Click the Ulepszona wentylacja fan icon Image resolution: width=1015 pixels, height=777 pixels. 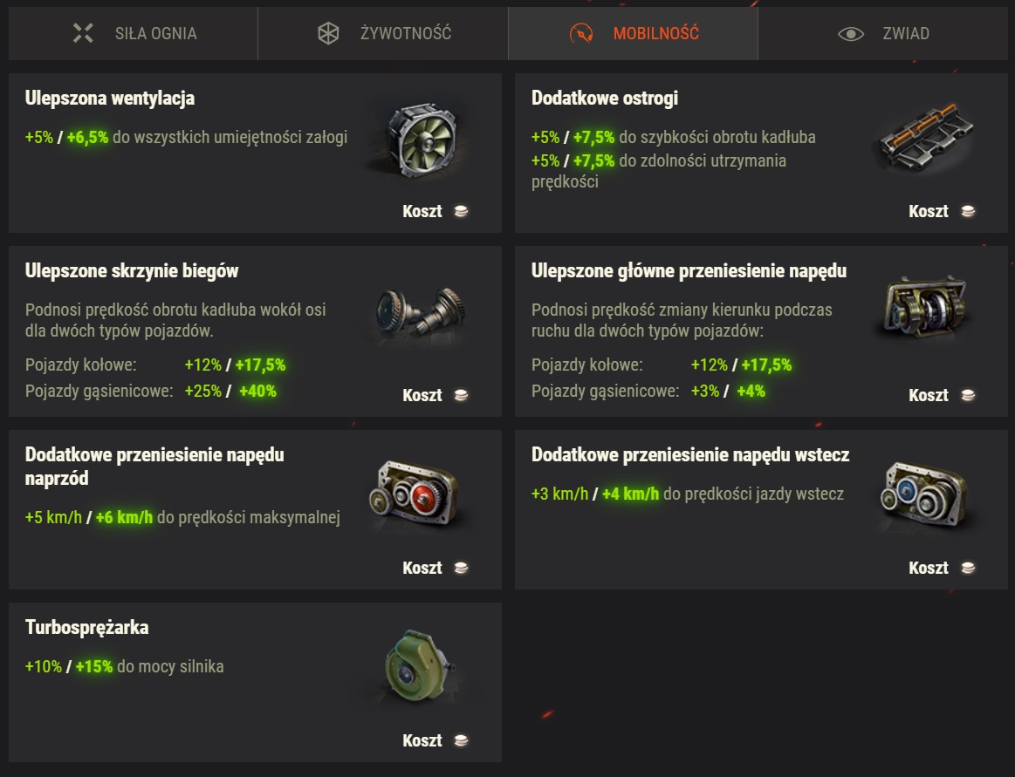coord(422,141)
